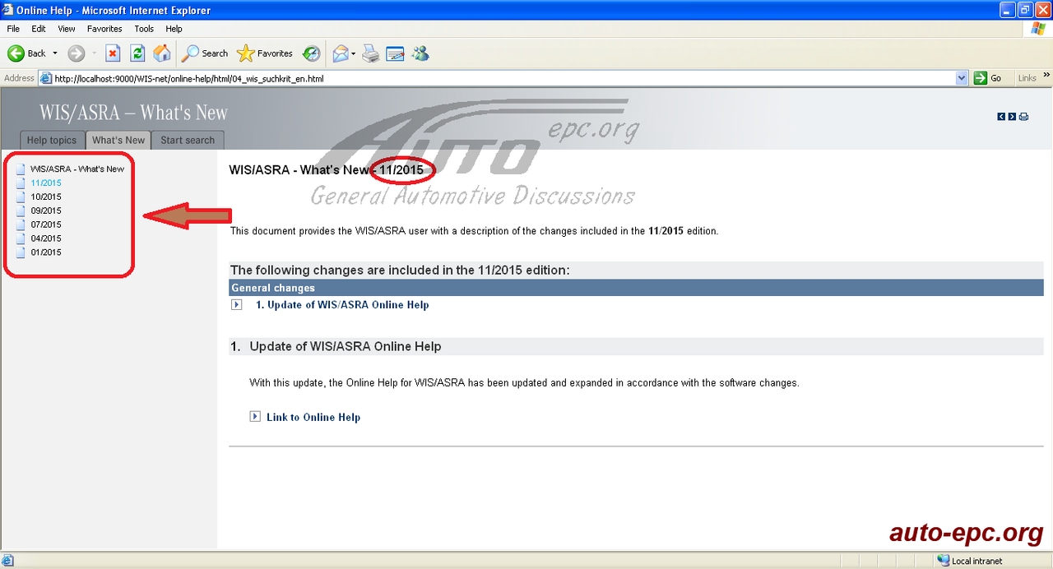Open the Messenger people icon
This screenshot has height=569, width=1053.
click(x=420, y=53)
